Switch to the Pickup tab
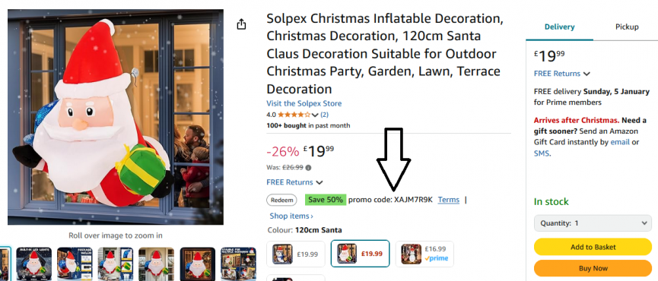This screenshot has width=658, height=281. 627,27
